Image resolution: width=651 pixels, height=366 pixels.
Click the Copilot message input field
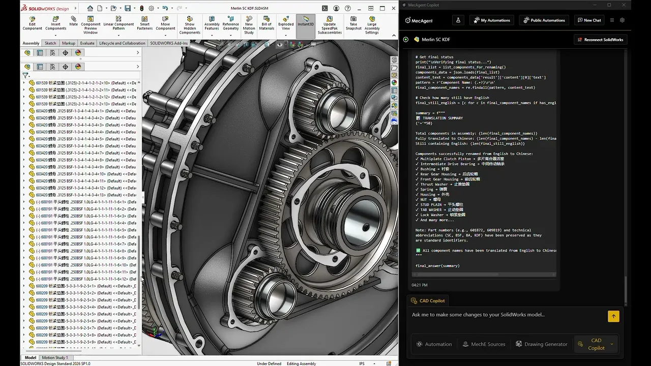tap(509, 315)
